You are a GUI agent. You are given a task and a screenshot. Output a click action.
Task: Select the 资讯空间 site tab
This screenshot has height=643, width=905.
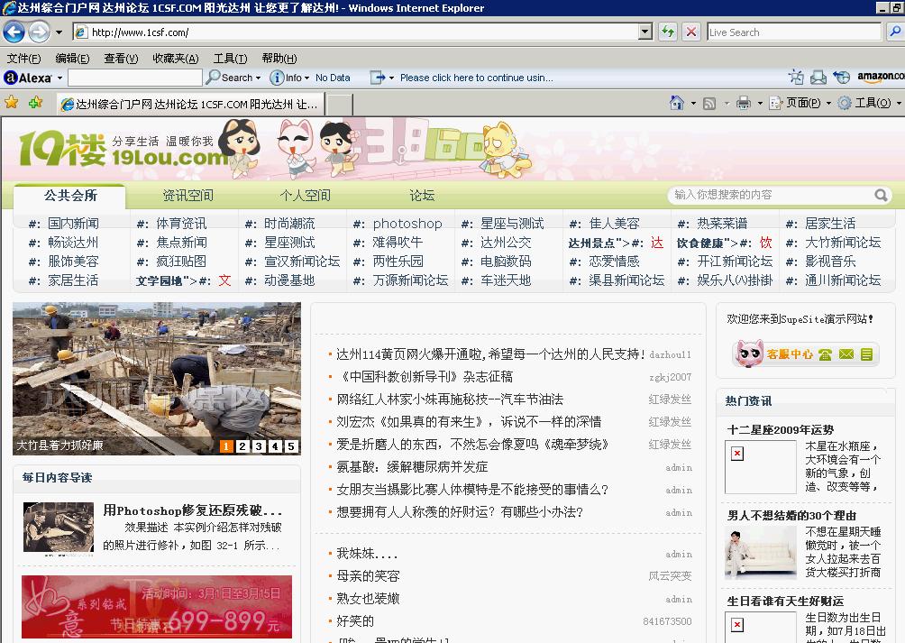coord(188,196)
